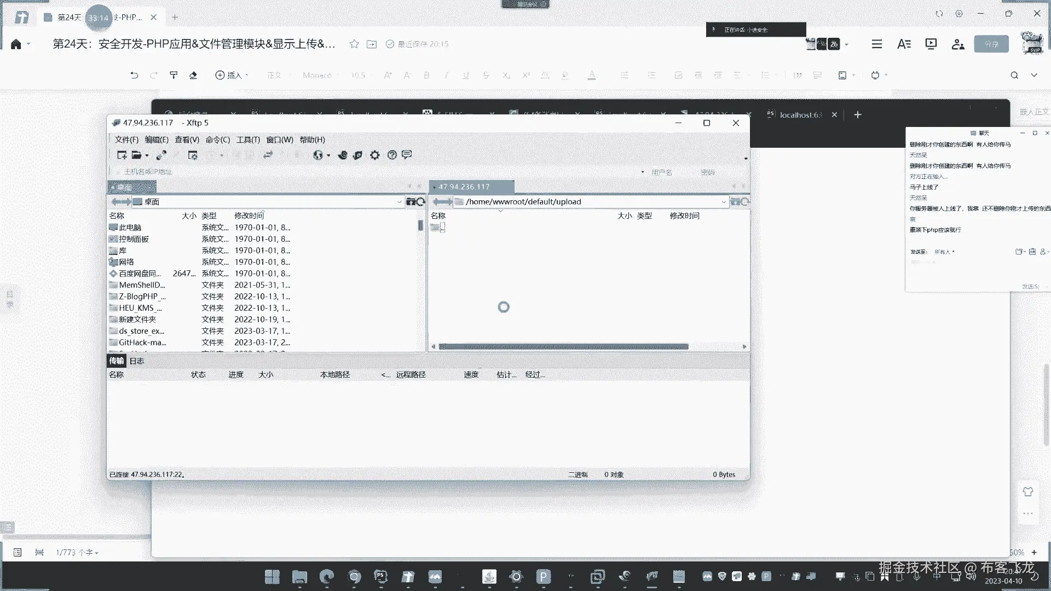
Task: Open Xftp options gear icon
Action: pyautogui.click(x=374, y=155)
